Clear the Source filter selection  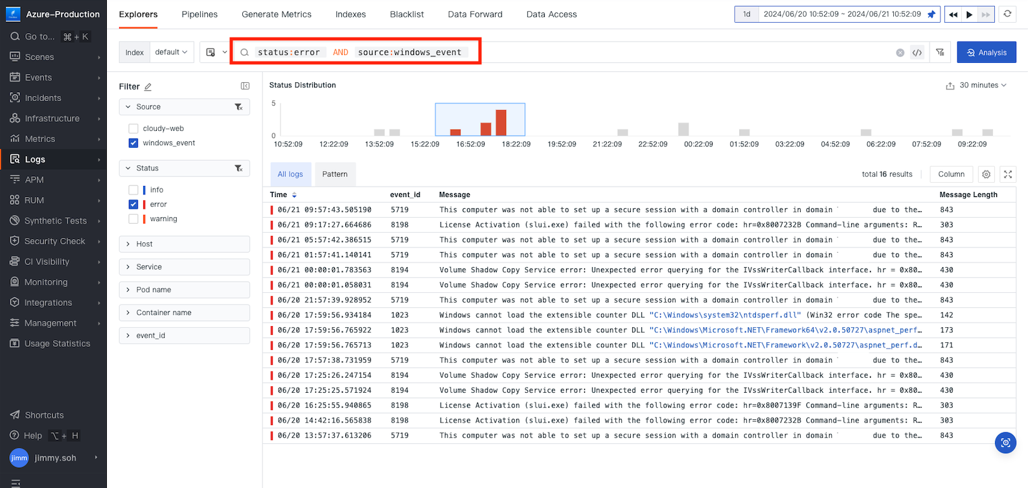tap(238, 107)
